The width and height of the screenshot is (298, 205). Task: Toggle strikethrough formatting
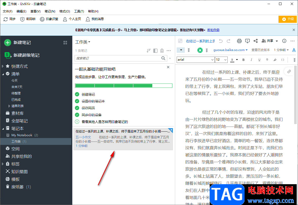point(267,60)
